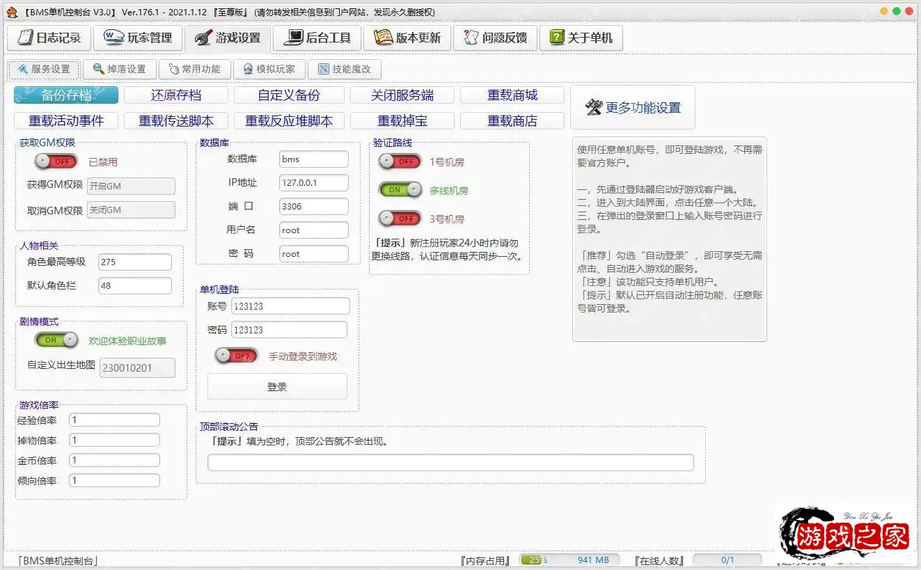Image resolution: width=921 pixels, height=570 pixels.
Task: Disable the 多线机房 route toggle
Action: (400, 189)
